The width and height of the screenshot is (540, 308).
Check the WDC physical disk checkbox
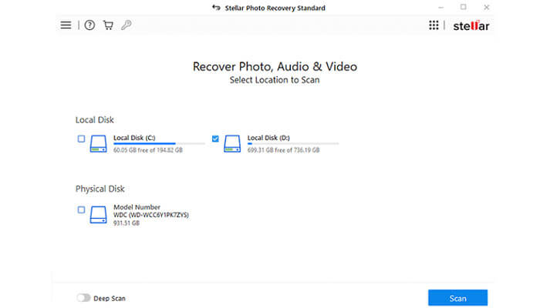click(x=81, y=209)
